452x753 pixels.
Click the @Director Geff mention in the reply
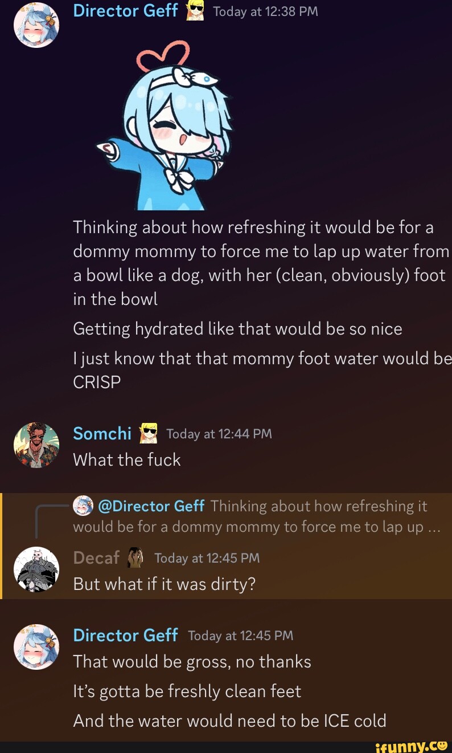tap(151, 506)
